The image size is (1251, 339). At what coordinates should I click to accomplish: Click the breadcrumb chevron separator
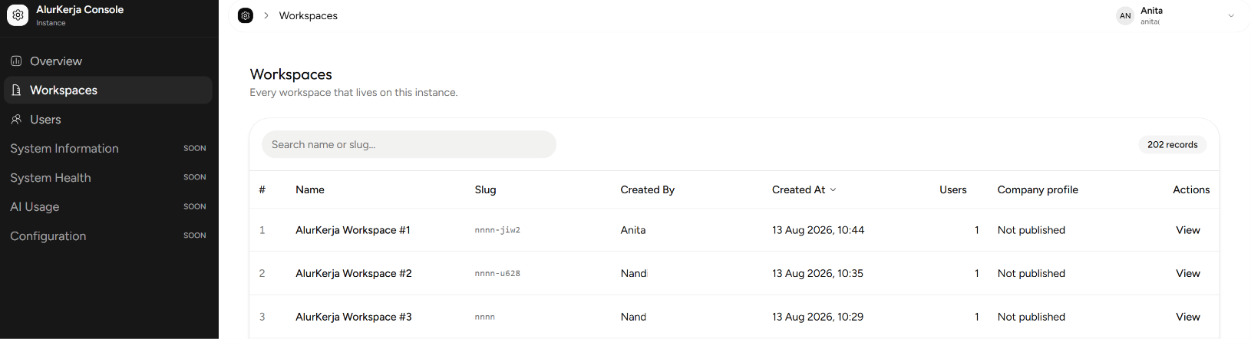[266, 15]
